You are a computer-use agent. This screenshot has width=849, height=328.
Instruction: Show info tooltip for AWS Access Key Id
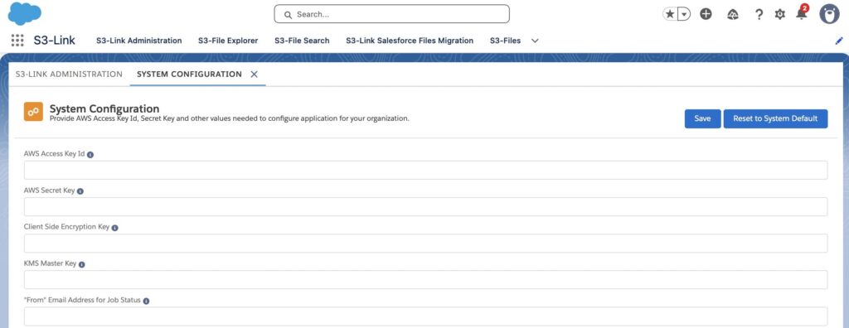pyautogui.click(x=90, y=154)
